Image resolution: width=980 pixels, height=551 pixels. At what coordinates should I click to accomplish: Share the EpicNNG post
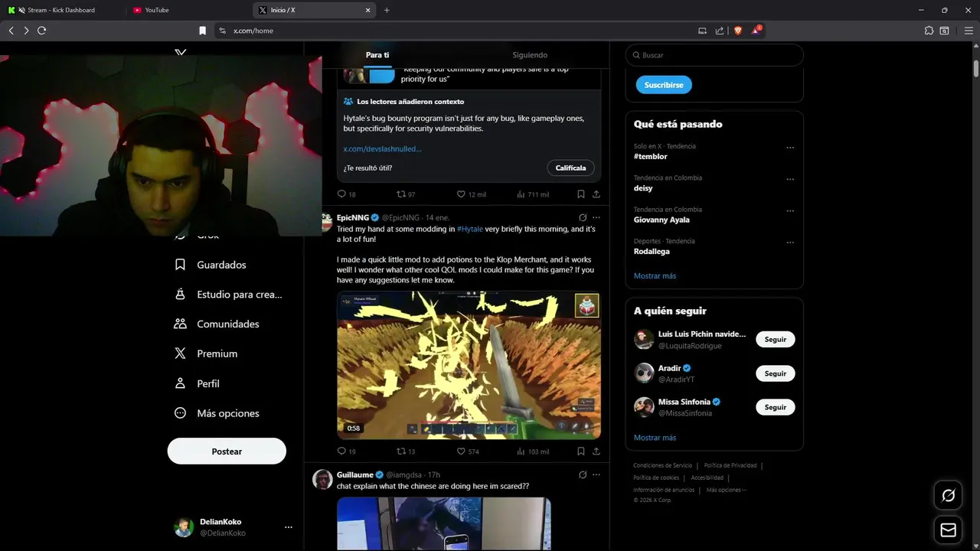[x=596, y=452]
